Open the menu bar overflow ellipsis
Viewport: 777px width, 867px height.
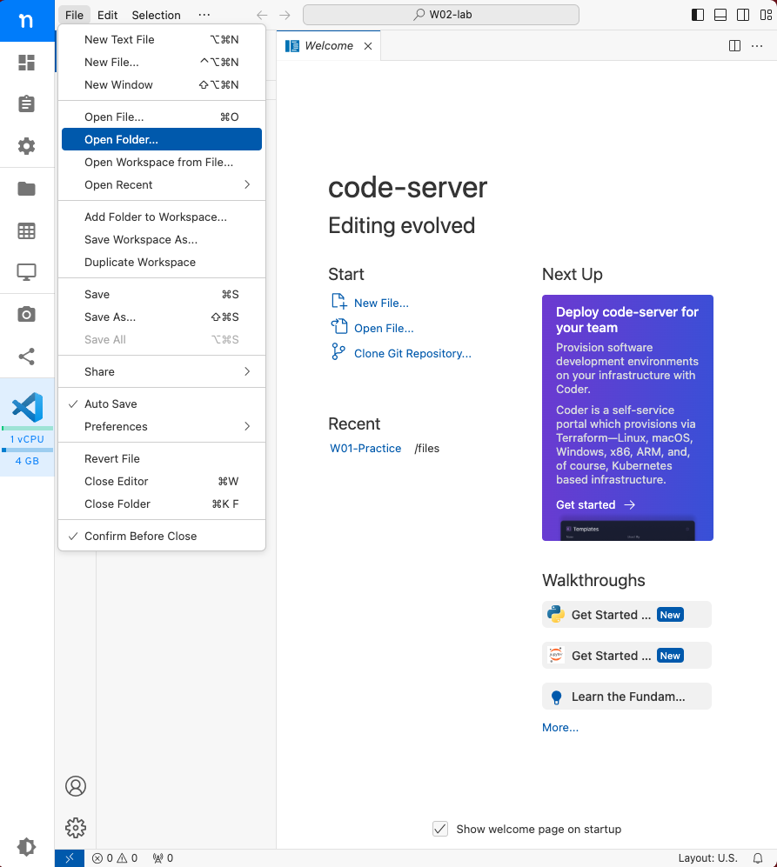(204, 15)
